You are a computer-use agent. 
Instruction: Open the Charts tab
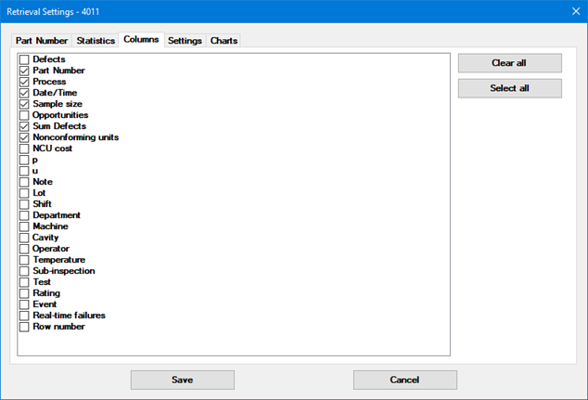tap(224, 41)
